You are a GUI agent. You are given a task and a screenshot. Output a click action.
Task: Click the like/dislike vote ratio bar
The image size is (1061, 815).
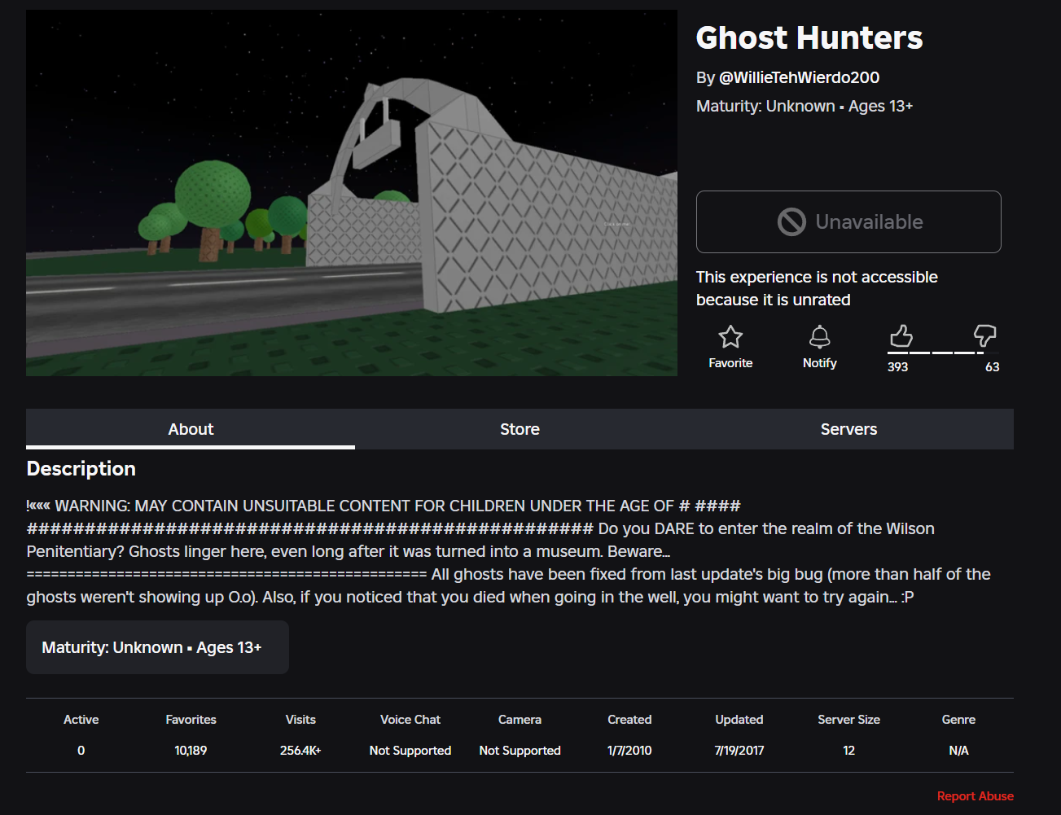tap(943, 353)
